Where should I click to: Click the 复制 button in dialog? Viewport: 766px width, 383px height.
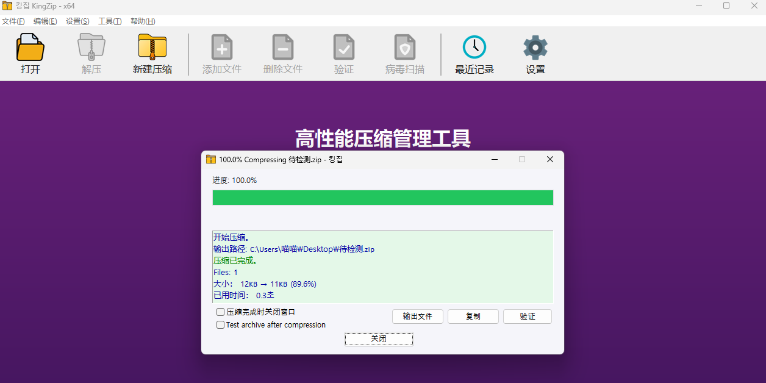coord(473,317)
